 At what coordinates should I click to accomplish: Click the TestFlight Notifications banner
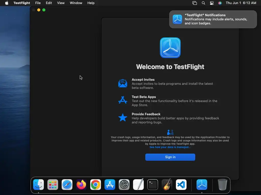tap(213, 19)
